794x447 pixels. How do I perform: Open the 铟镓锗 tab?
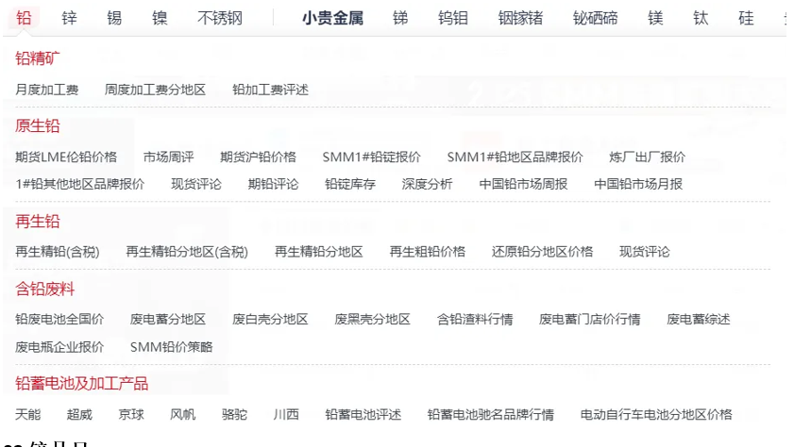[x=520, y=18]
